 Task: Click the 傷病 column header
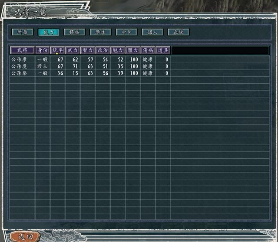click(148, 50)
